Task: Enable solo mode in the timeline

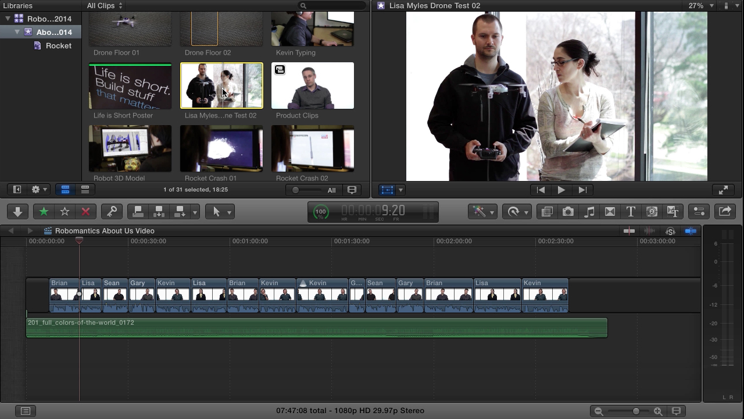Action: pyautogui.click(x=670, y=231)
